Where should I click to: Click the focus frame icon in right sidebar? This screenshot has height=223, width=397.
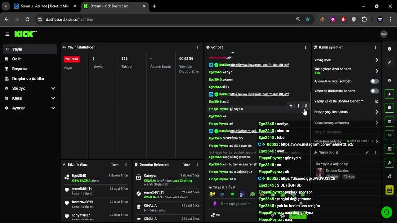[390, 81]
